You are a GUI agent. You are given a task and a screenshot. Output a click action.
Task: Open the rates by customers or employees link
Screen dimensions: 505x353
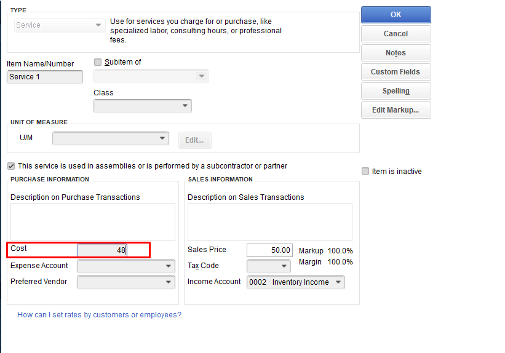pos(99,315)
